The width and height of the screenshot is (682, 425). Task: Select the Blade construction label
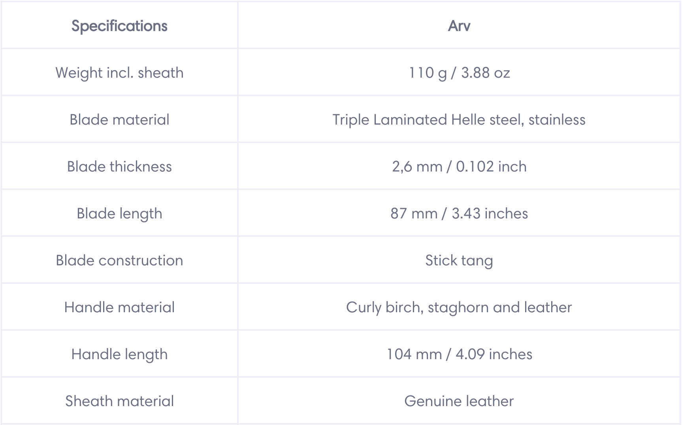tap(119, 260)
